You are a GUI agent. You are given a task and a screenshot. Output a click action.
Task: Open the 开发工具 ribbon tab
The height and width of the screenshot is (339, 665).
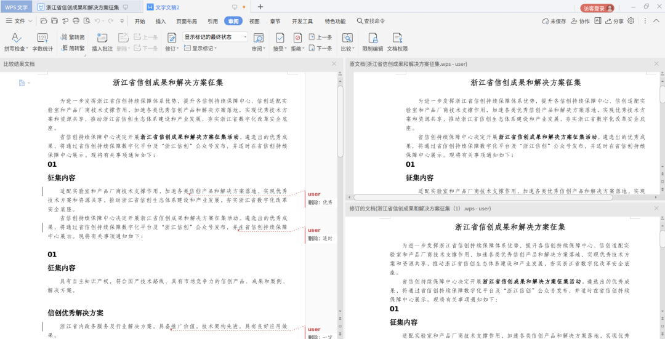pos(302,21)
